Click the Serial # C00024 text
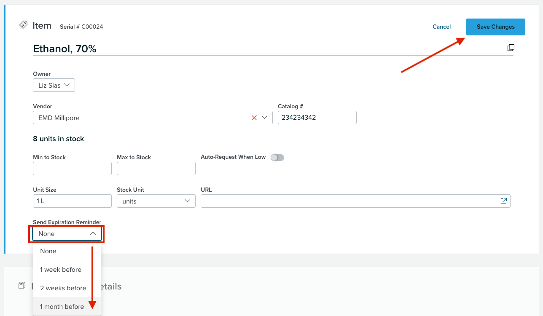Viewport: 543px width, 316px height. (x=81, y=27)
